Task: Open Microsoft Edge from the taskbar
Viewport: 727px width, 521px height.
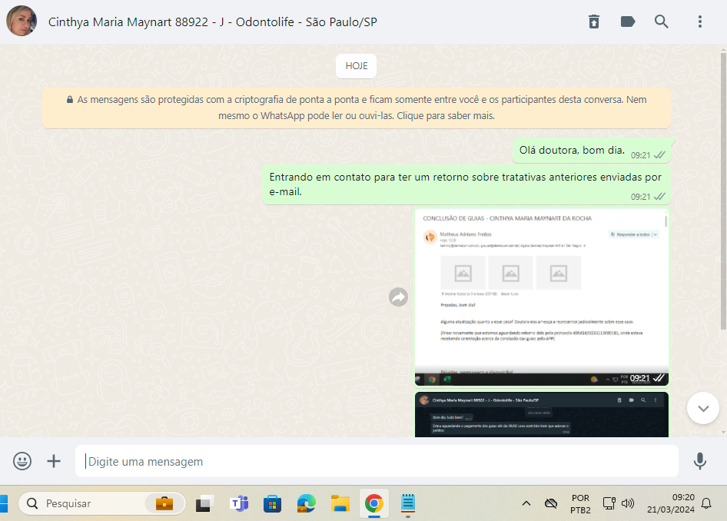Action: (306, 503)
